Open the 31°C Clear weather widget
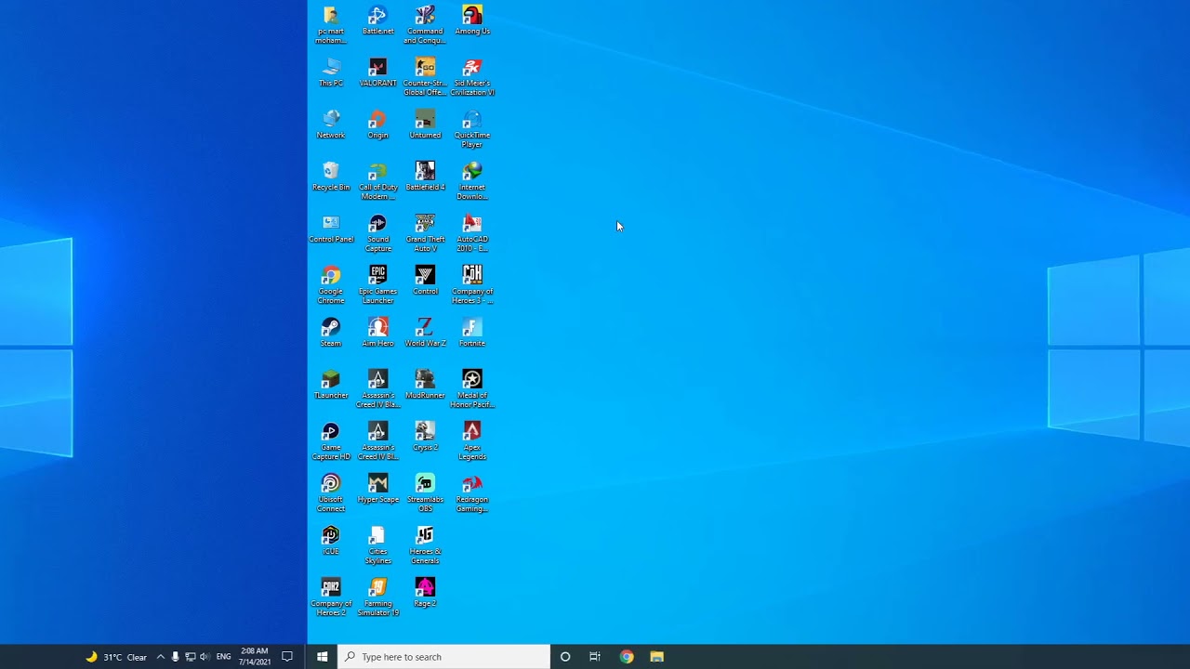1190x669 pixels. [x=116, y=657]
